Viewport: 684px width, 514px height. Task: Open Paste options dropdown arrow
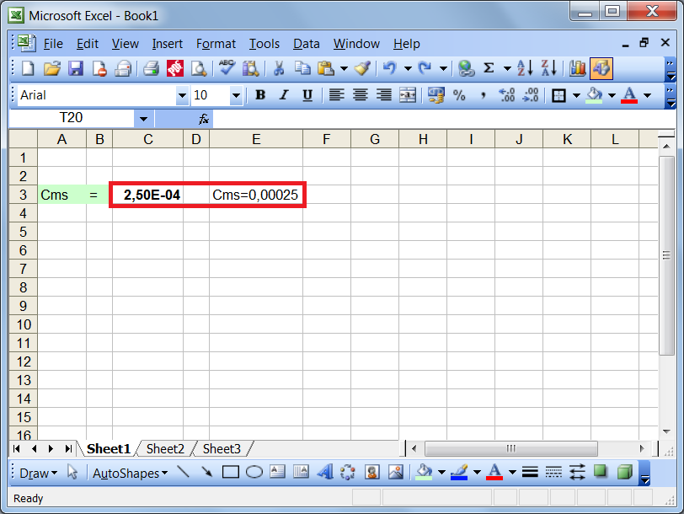pos(344,68)
